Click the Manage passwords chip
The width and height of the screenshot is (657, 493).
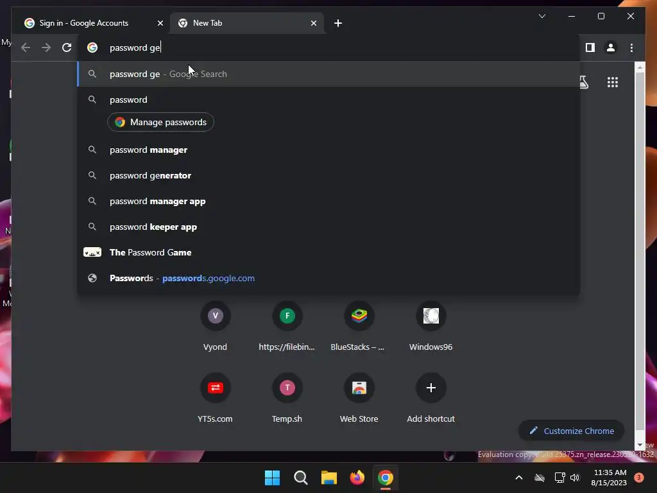pyautogui.click(x=161, y=122)
